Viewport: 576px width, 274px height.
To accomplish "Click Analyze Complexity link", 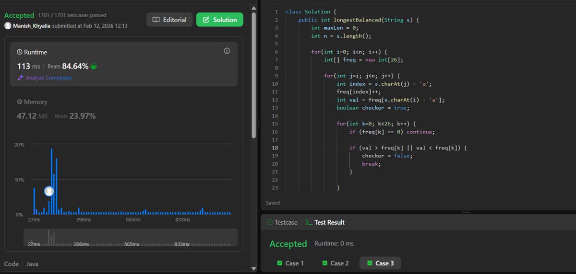I will coord(49,78).
